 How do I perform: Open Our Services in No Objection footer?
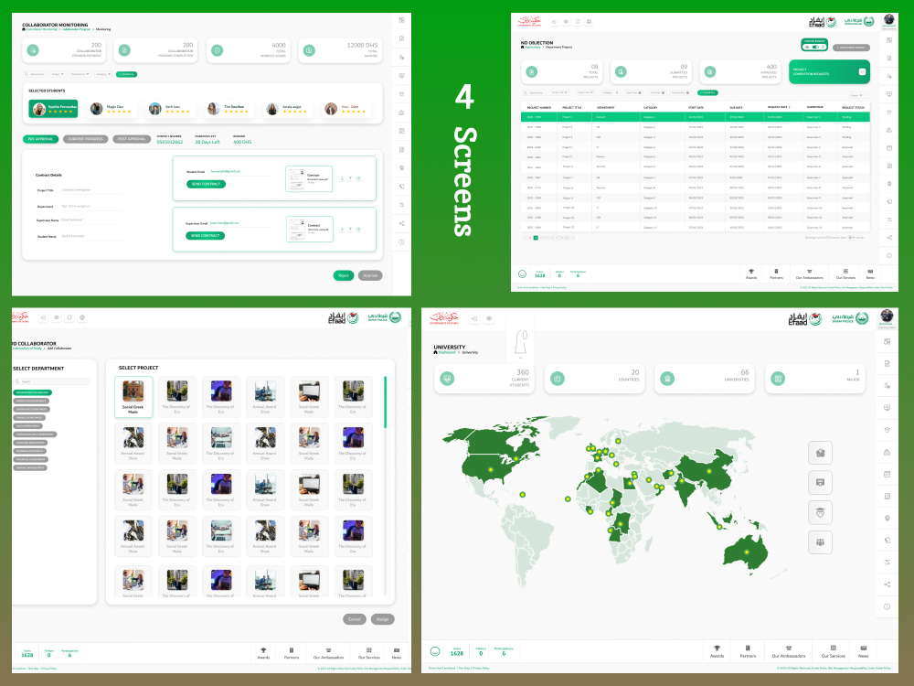coord(845,273)
